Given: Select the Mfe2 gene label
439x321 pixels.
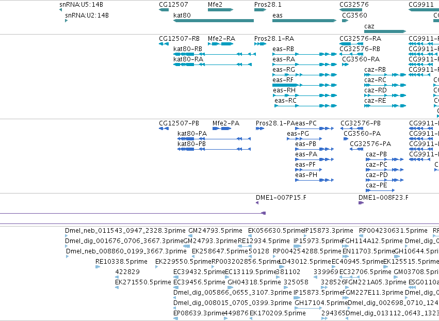Looking at the screenshot, I should pyautogui.click(x=215, y=5).
